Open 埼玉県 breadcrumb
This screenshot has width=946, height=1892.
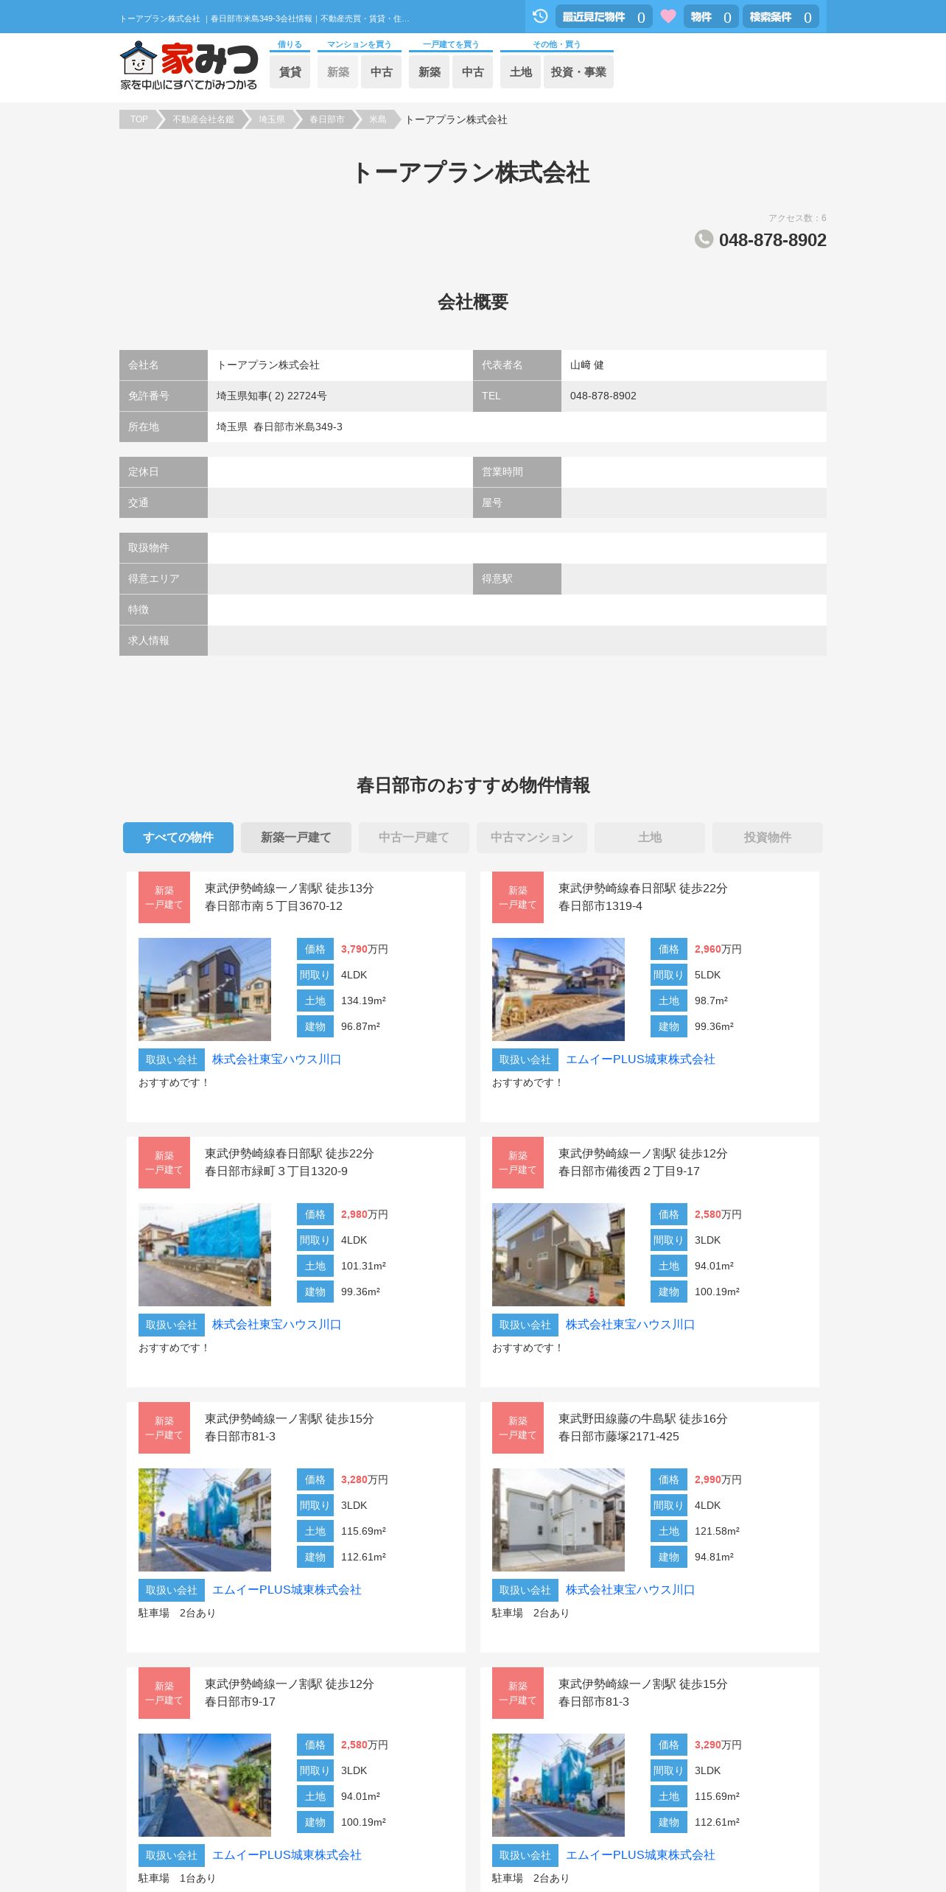(x=271, y=119)
